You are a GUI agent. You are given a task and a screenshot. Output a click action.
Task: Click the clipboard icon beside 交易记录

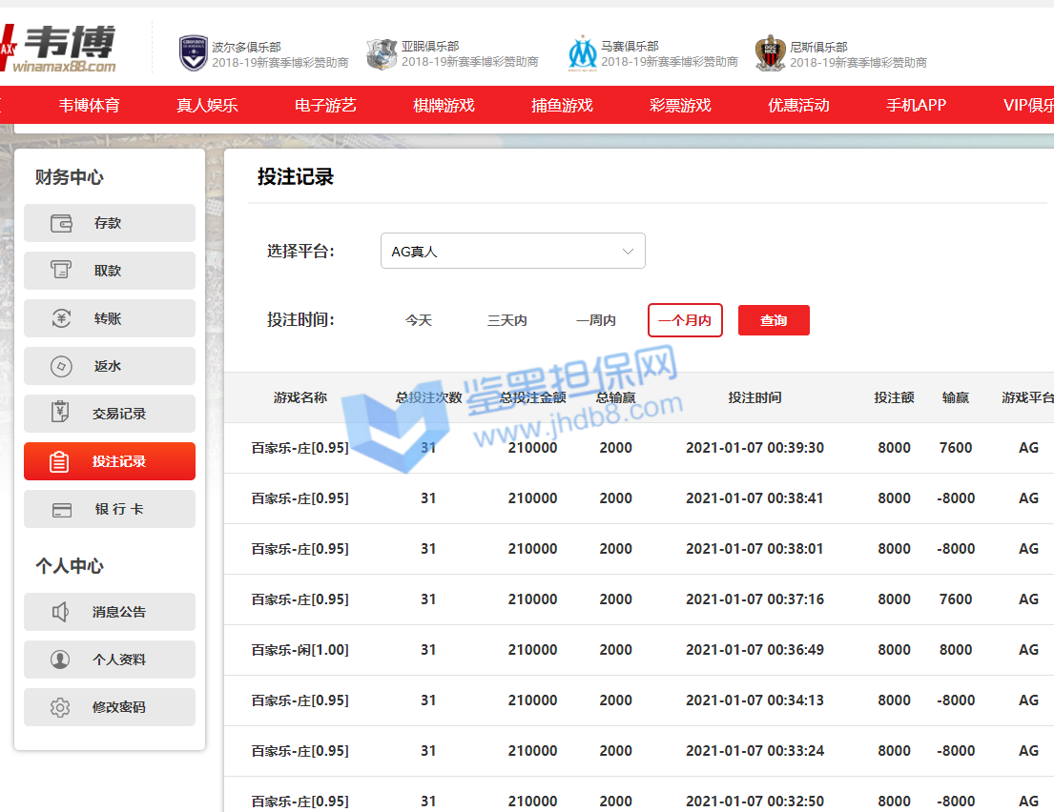[x=61, y=414]
